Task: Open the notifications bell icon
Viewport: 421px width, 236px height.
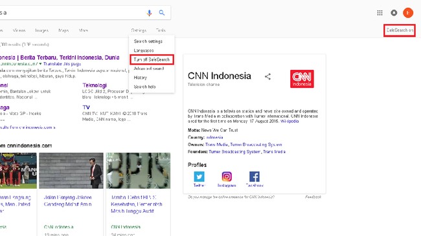Action: point(394,12)
